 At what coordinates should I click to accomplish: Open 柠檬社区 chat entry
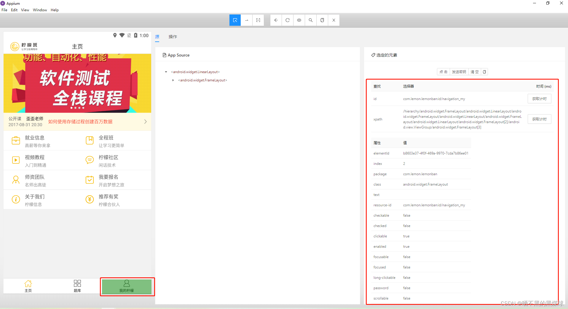click(114, 161)
